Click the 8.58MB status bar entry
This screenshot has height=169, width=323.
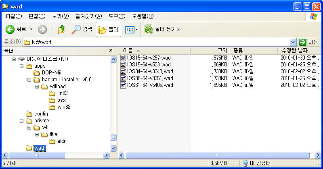coord(218,163)
